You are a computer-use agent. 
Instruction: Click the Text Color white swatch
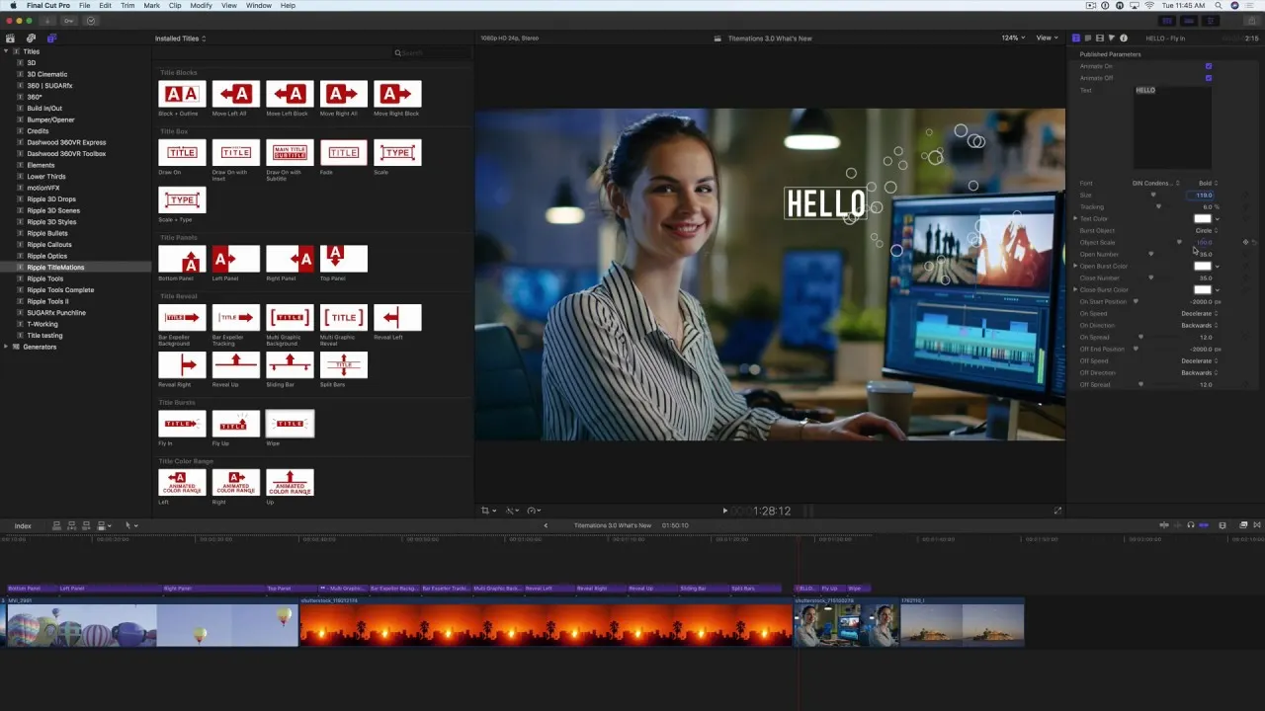(x=1202, y=218)
